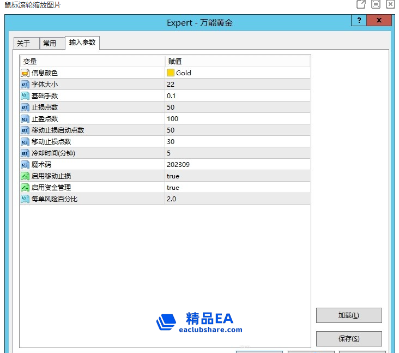This screenshot has height=353, width=399.
Task: Switch to the 关于 tab
Action: [27, 43]
